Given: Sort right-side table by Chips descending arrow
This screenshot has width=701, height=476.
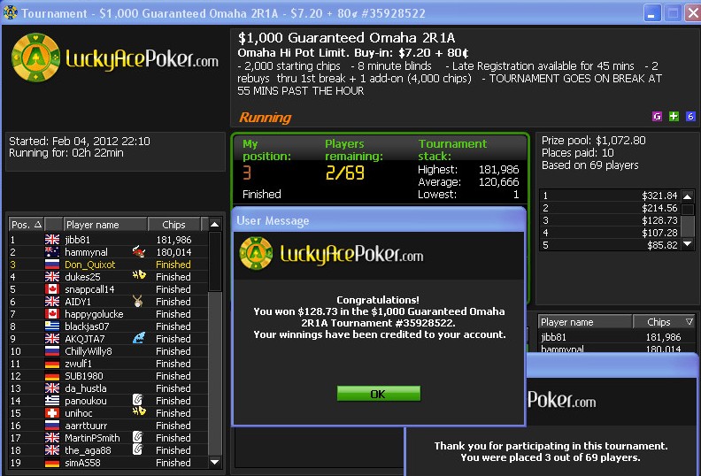Looking at the screenshot, I should [x=689, y=322].
